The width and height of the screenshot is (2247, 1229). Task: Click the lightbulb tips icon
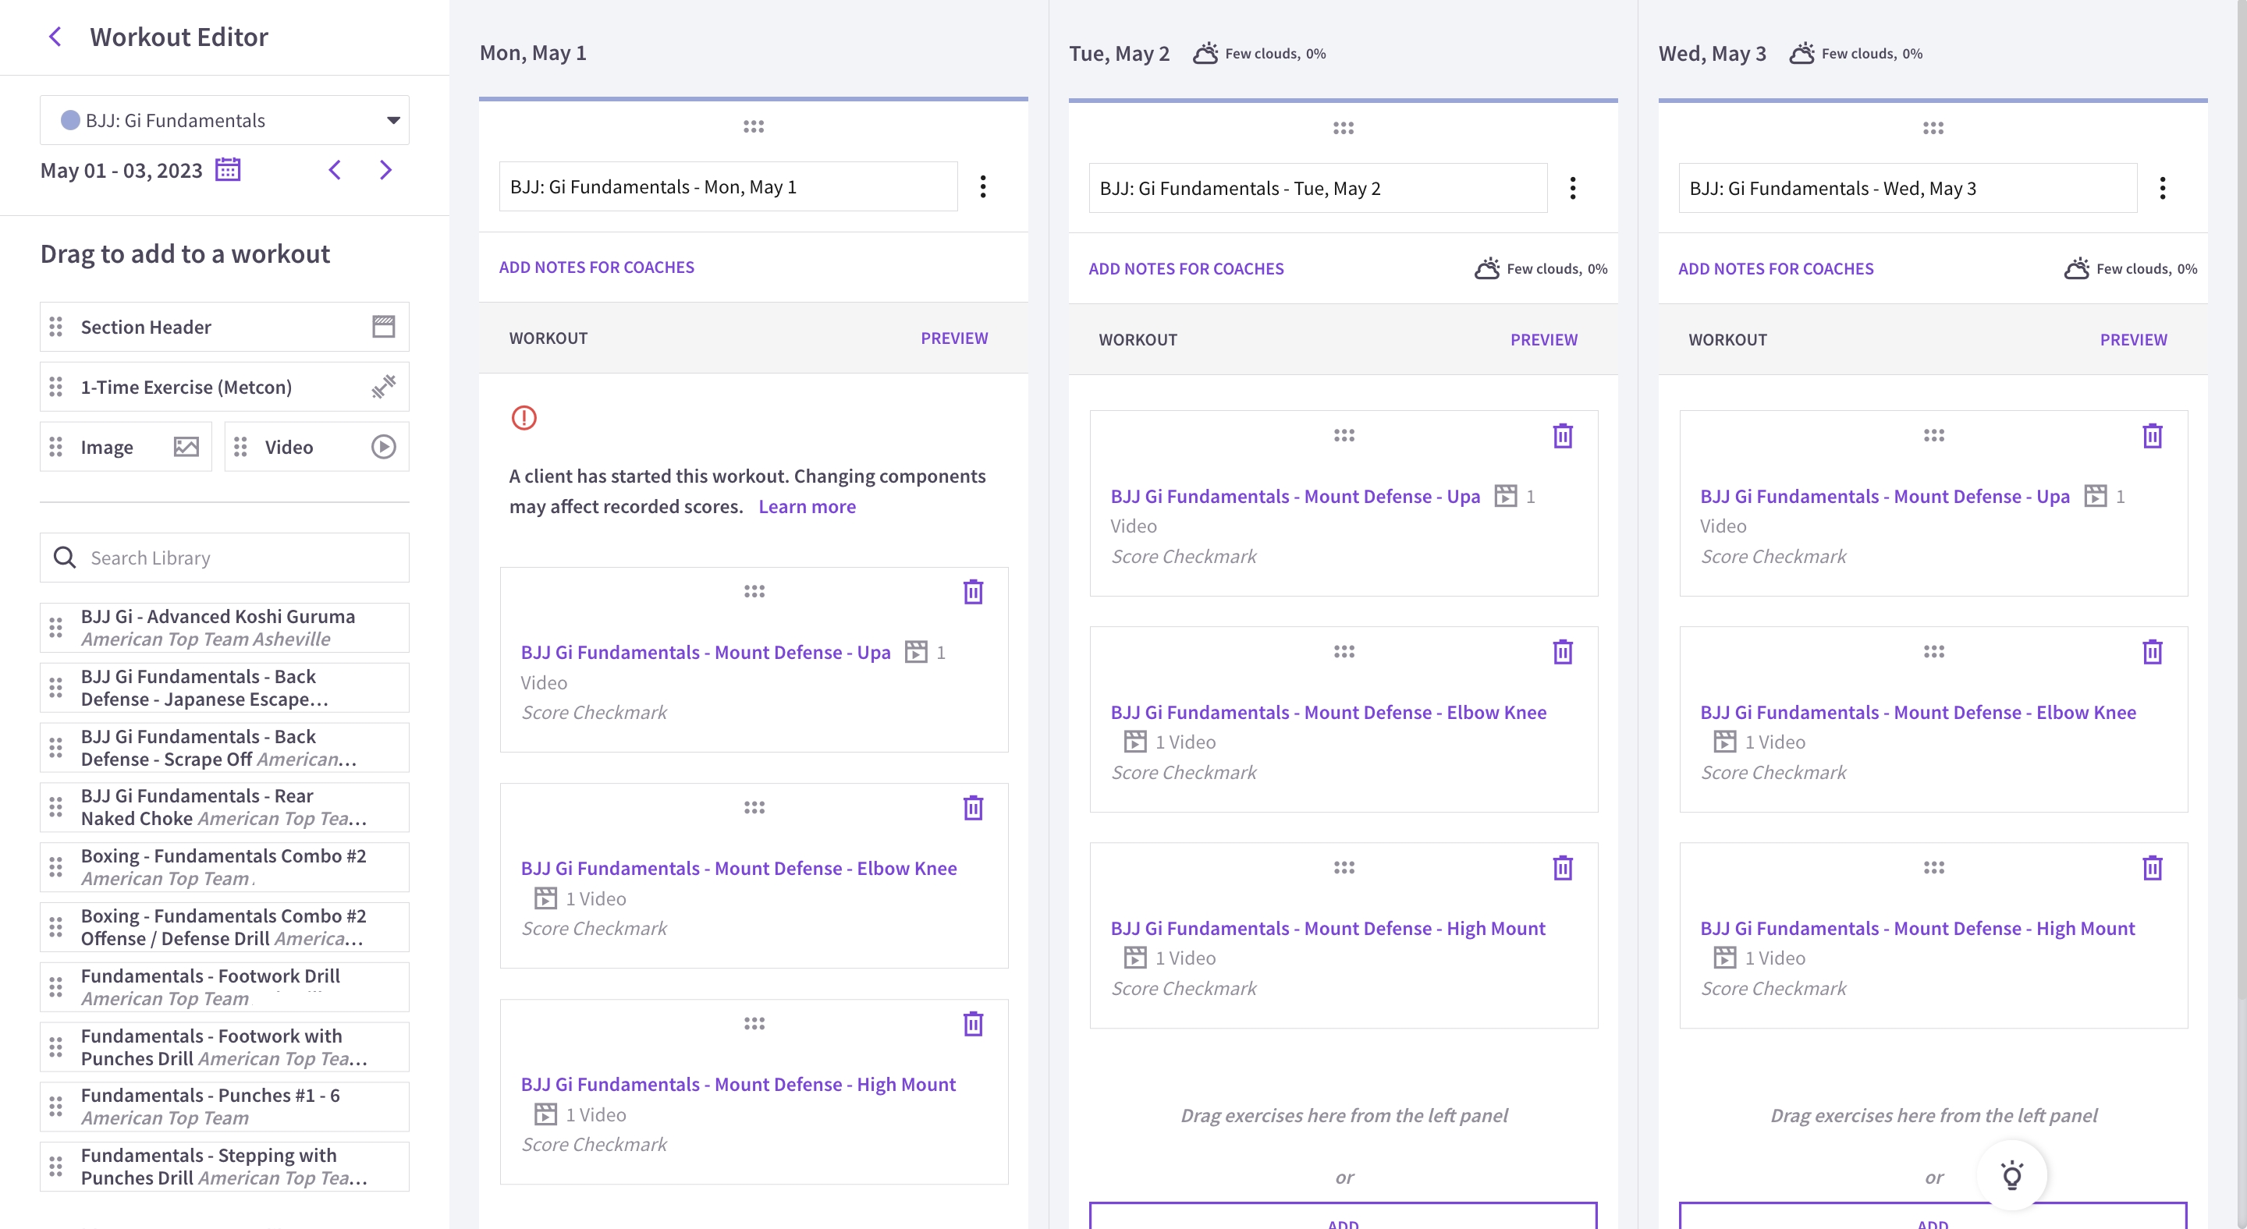point(2011,1175)
